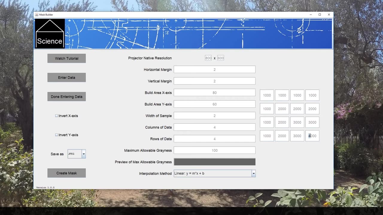Click the projector resolution width field showing 800
The image size is (383, 215).
208,58
